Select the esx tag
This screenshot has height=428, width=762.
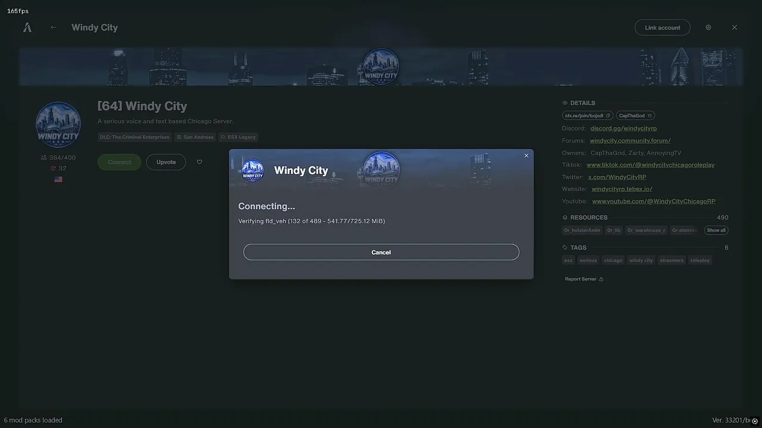tap(569, 260)
